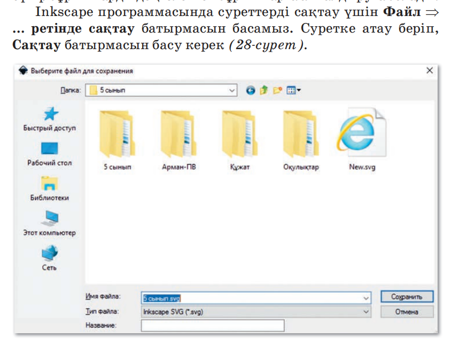The width and height of the screenshot is (467, 345).
Task: Open Библиотеки in the sidebar
Action: click(50, 189)
